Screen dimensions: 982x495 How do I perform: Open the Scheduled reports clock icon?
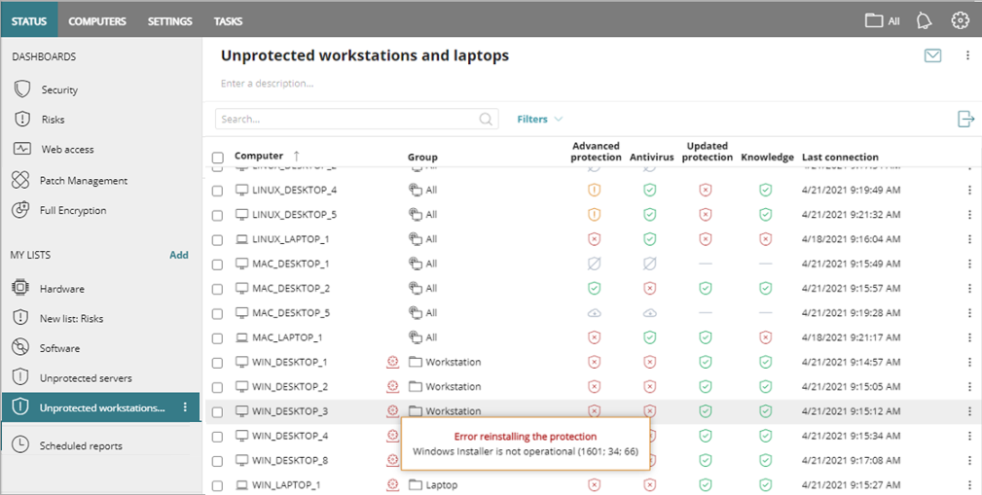coord(20,443)
